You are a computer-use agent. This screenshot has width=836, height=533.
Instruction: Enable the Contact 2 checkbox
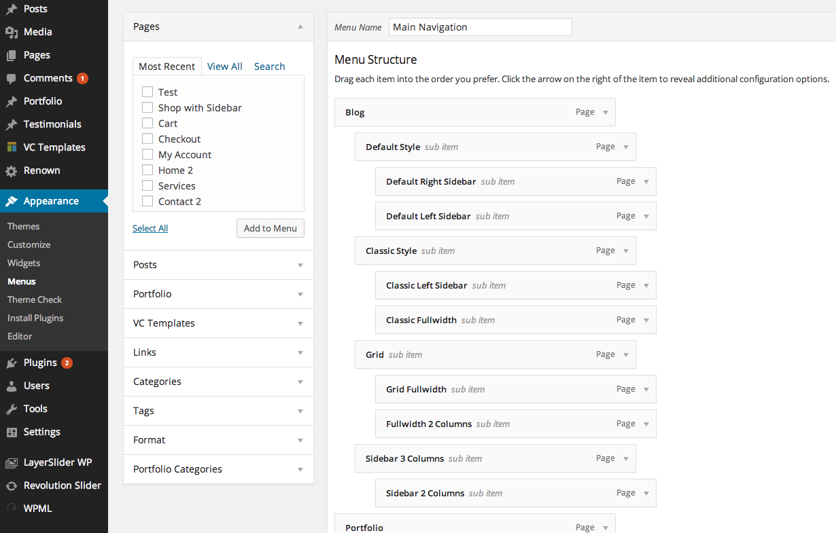pos(147,201)
